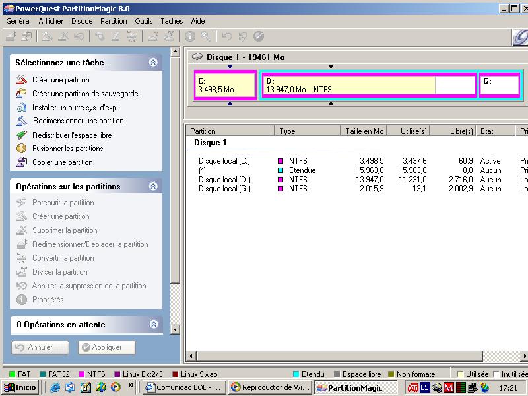The image size is (528, 396).
Task: Click the FAT green legend swatch
Action: click(x=12, y=374)
